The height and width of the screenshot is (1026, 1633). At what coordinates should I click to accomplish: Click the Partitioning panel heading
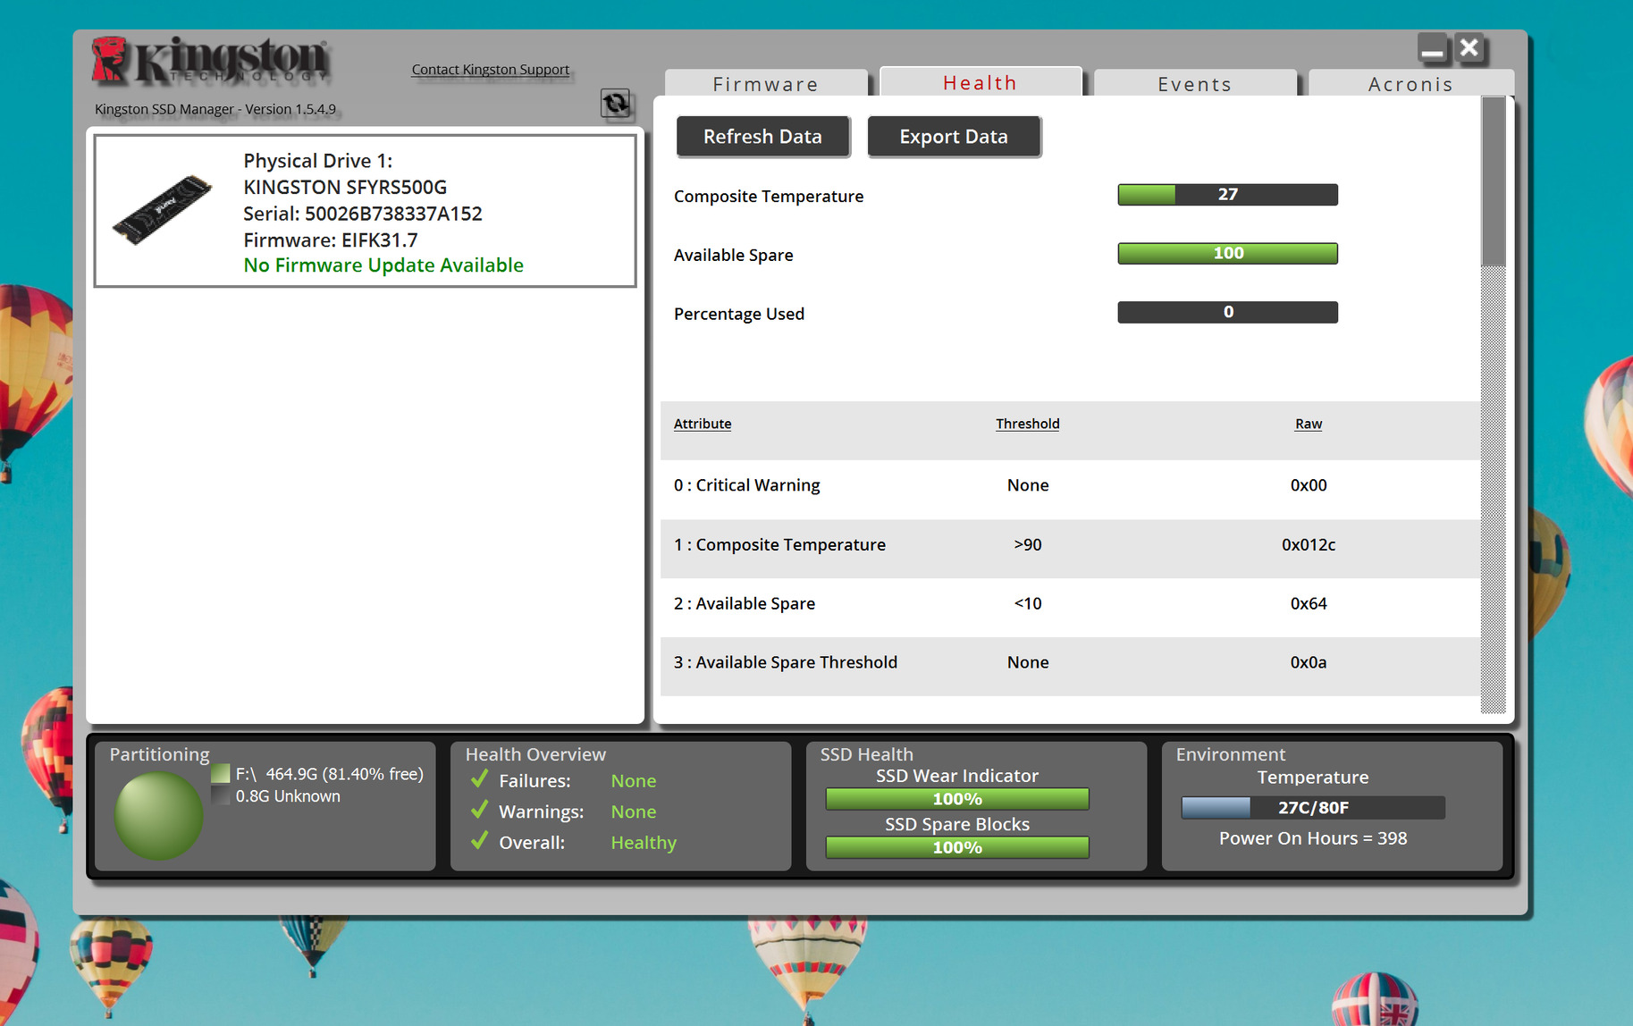pos(159,754)
